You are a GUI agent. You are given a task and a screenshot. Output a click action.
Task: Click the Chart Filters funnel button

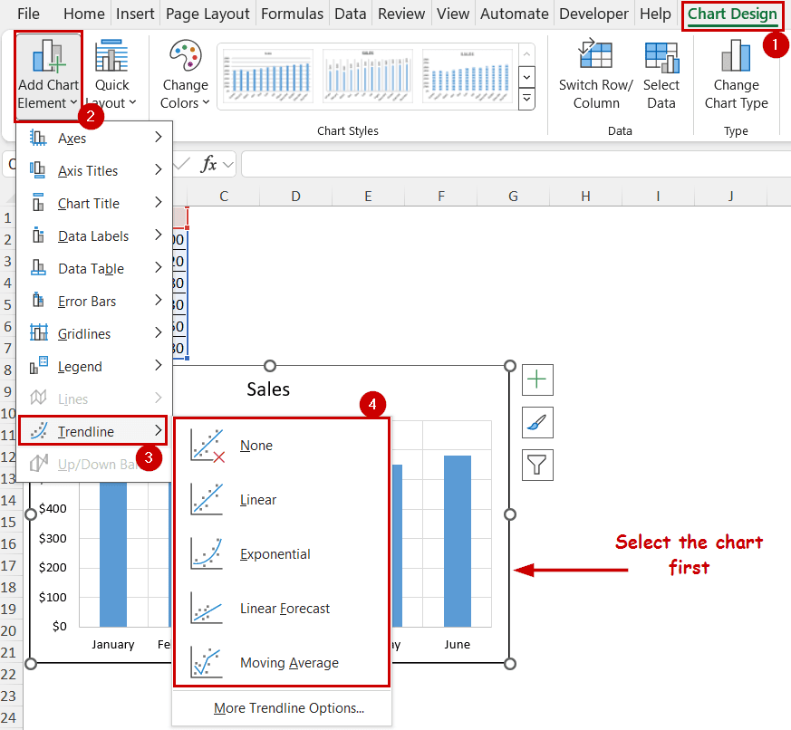[537, 465]
